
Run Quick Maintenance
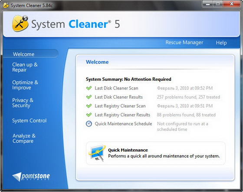[156, 153]
